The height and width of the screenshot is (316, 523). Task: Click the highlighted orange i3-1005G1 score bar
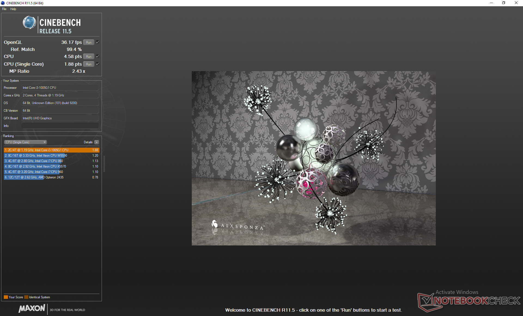pos(51,150)
